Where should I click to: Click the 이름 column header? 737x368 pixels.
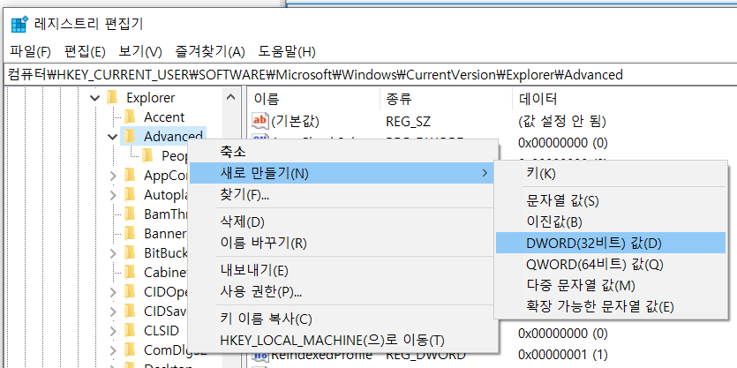click(x=313, y=99)
